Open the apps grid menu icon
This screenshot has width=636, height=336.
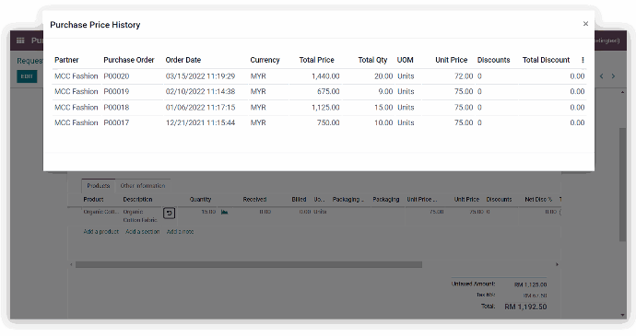click(x=20, y=41)
